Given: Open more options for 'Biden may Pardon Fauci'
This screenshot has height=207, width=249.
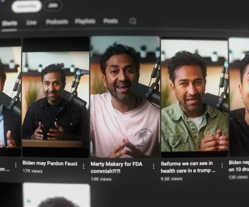Looking at the screenshot, I should click(x=84, y=166).
